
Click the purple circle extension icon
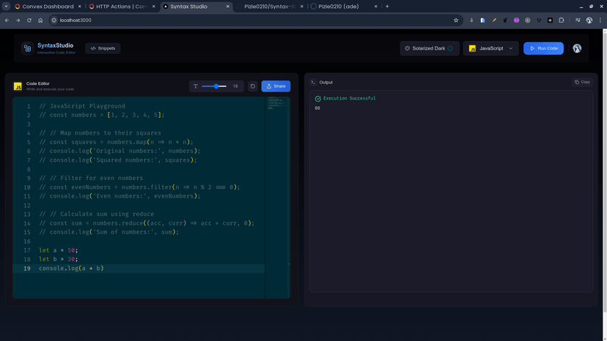516,20
